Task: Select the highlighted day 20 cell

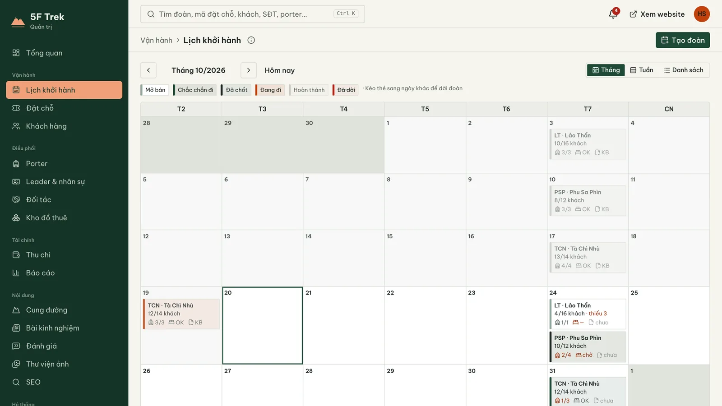Action: (x=262, y=325)
